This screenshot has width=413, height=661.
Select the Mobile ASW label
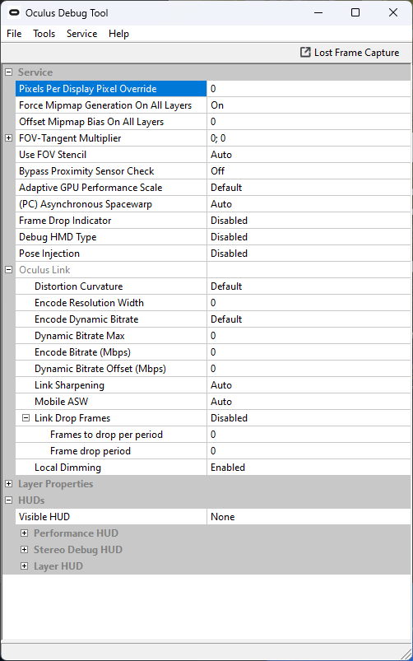click(62, 402)
